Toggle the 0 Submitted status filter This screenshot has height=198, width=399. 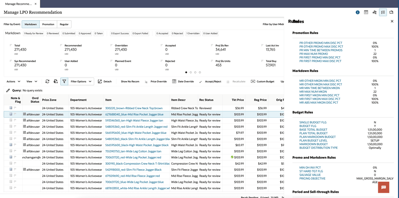click(x=69, y=33)
